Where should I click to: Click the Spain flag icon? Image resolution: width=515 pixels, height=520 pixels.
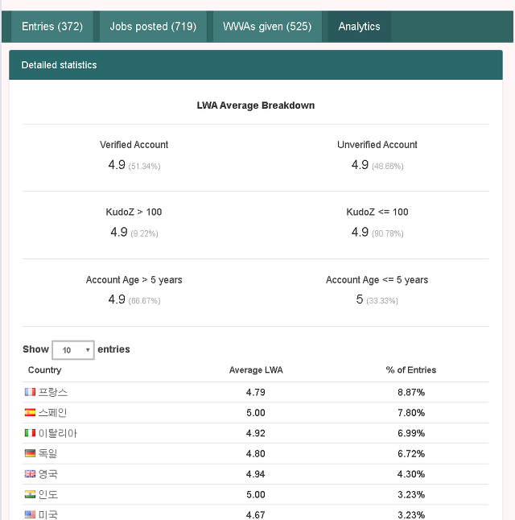pos(30,412)
